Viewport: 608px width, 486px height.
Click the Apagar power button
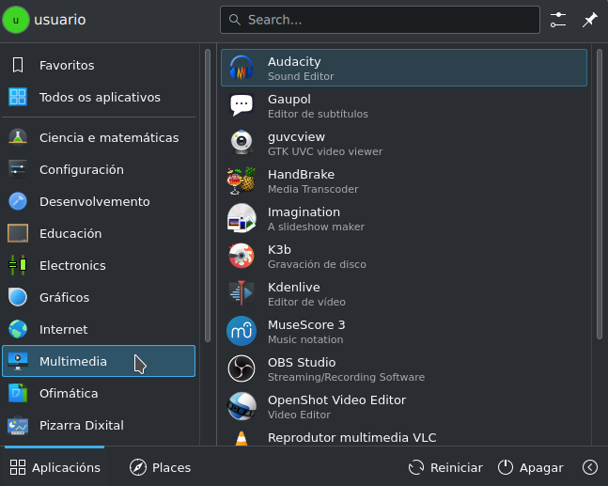click(x=530, y=467)
